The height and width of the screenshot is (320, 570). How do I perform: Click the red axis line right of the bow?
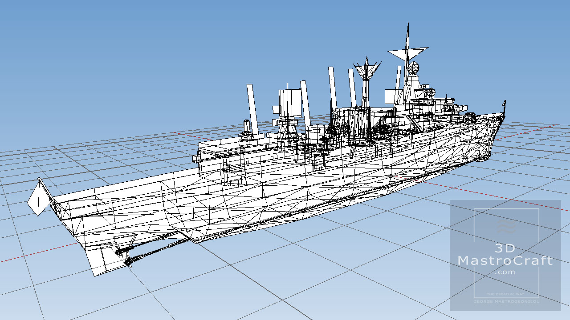534,130
